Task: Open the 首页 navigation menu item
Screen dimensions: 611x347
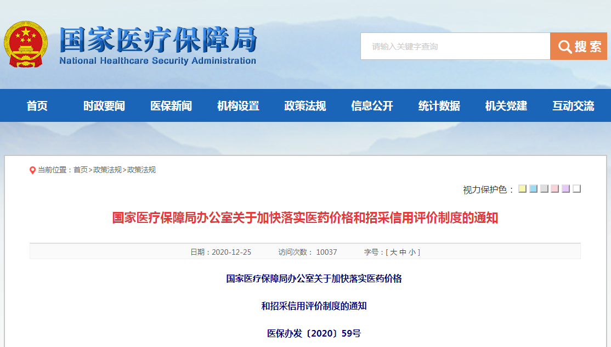Action: 37,106
